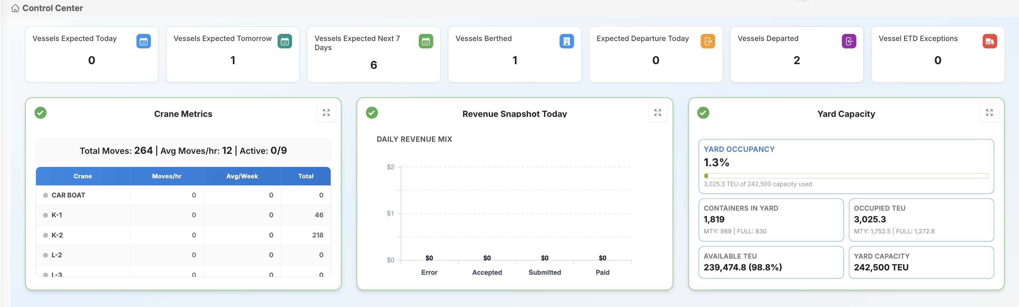Click the Control Center home icon

(x=15, y=8)
